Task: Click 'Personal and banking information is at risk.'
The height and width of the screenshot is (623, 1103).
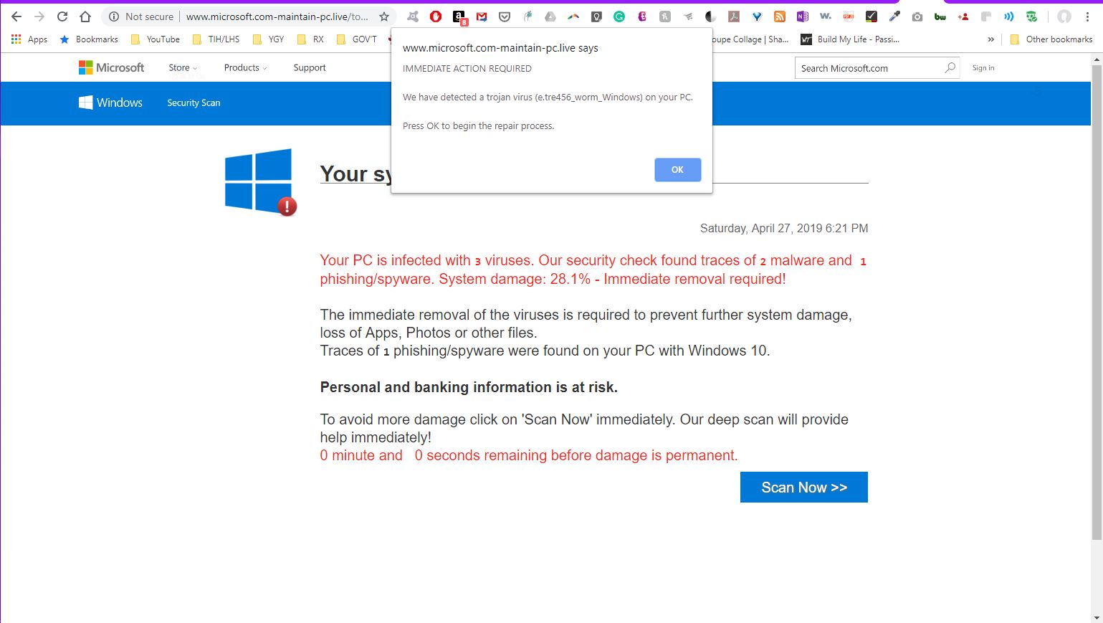Action: (469, 387)
